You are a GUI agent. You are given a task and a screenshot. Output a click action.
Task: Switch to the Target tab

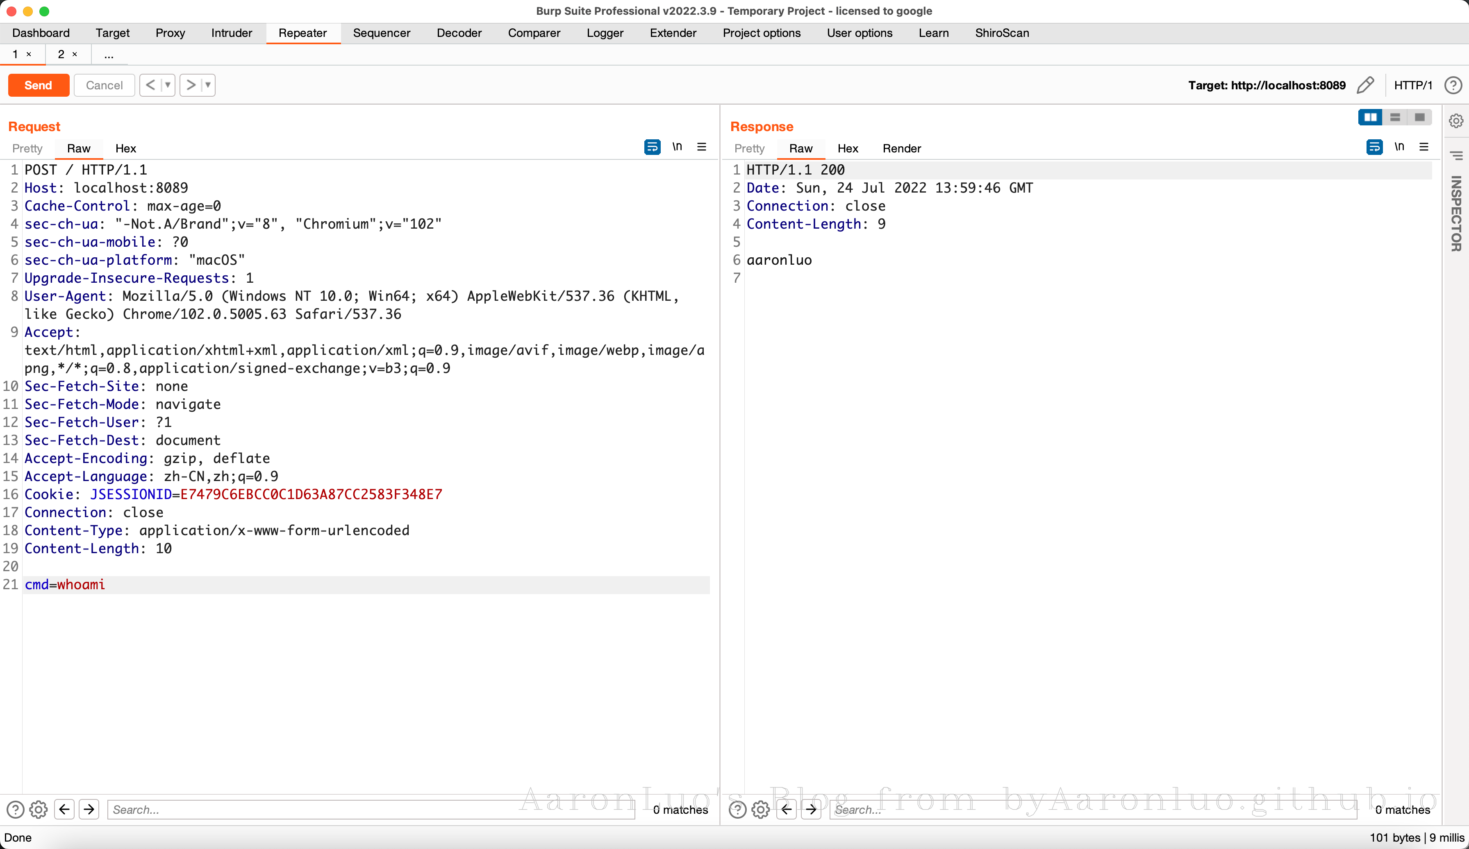112,33
